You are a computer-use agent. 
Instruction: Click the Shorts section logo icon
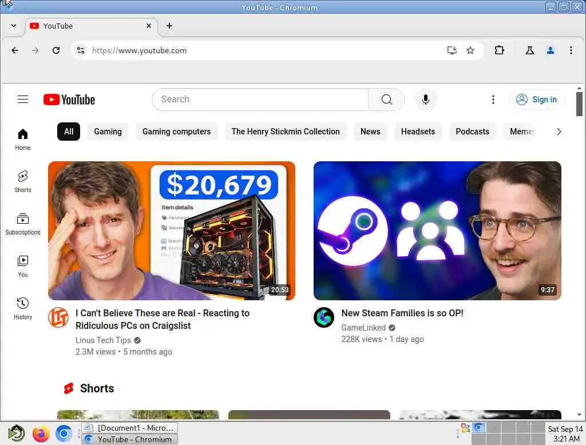click(x=69, y=388)
